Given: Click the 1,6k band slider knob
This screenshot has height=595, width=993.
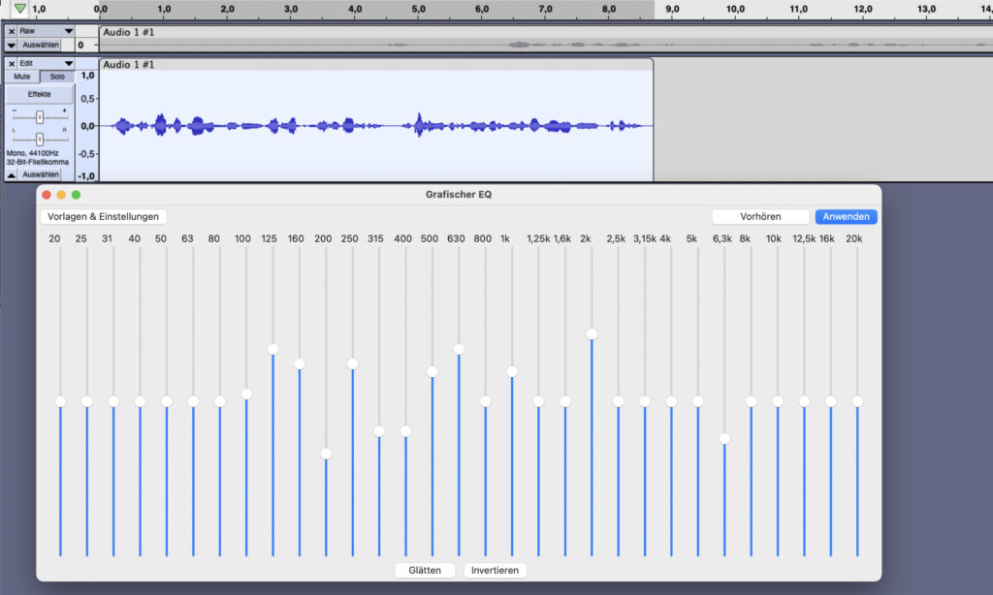Looking at the screenshot, I should (x=565, y=401).
